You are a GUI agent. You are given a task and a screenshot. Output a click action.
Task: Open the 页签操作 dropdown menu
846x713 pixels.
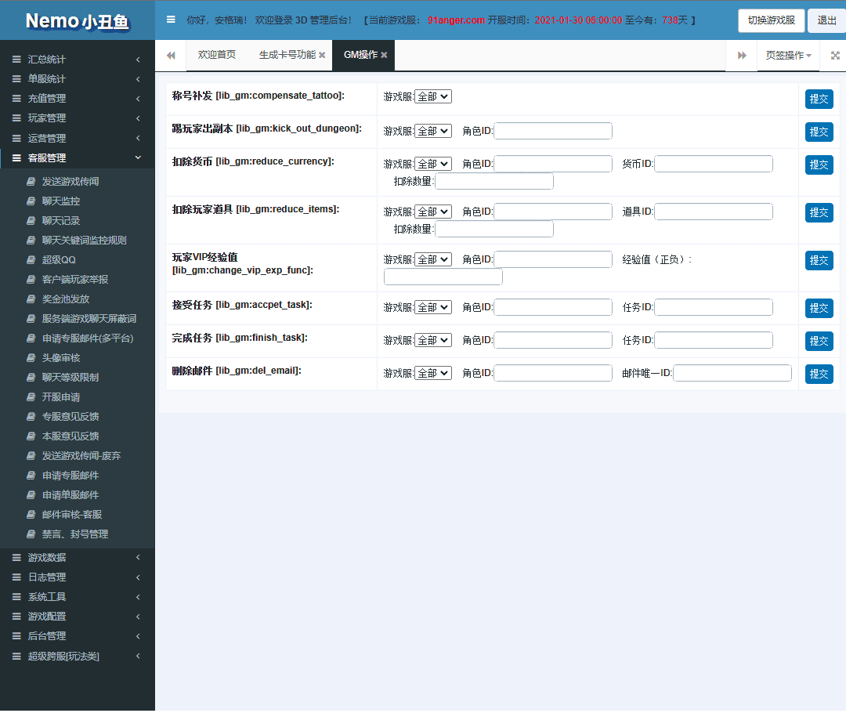tap(786, 55)
